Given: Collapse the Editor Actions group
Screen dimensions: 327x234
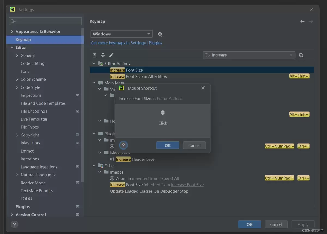Looking at the screenshot, I should 94,63.
